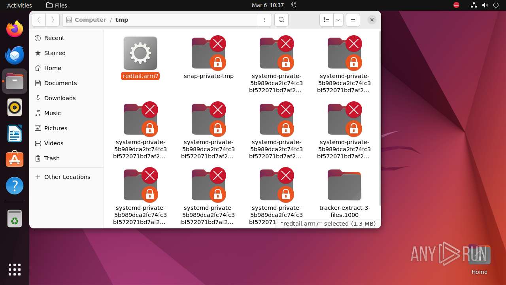Open Music in the sidebar
Viewport: 506px width, 285px height.
point(66,113)
